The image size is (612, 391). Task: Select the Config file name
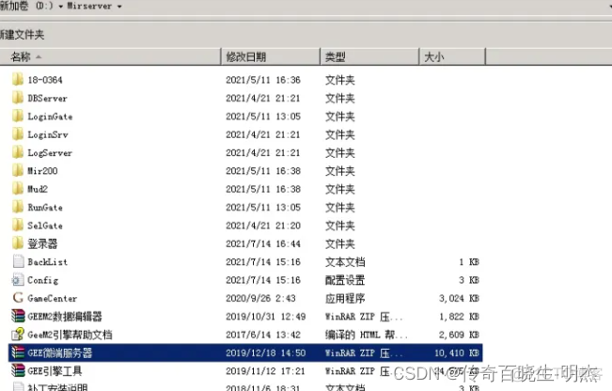click(43, 280)
